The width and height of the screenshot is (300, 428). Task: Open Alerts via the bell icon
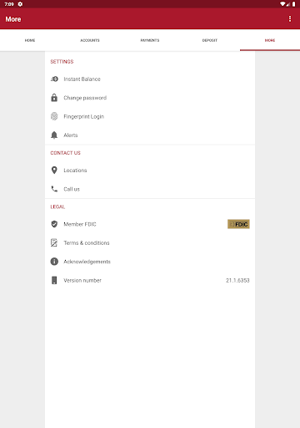[54, 135]
